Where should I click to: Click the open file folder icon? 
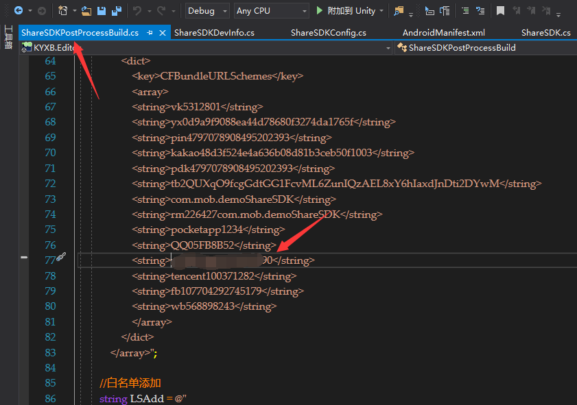point(86,11)
